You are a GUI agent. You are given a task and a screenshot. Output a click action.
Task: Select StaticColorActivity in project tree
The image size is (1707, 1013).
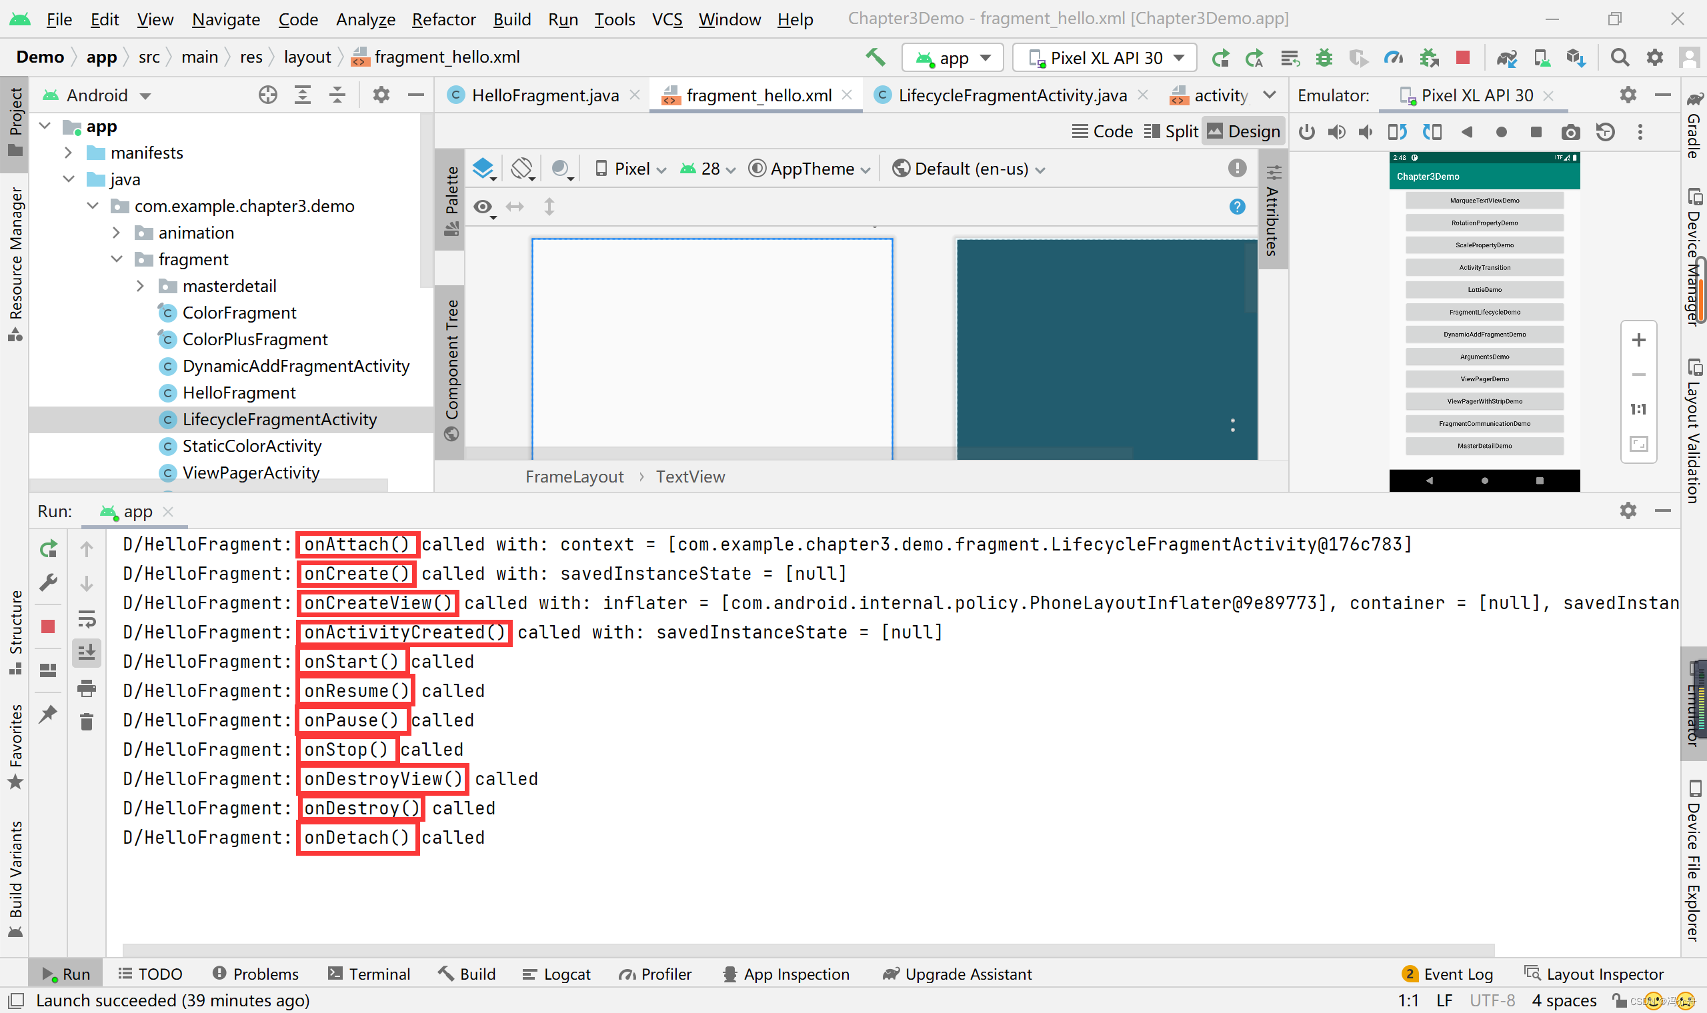[251, 447]
